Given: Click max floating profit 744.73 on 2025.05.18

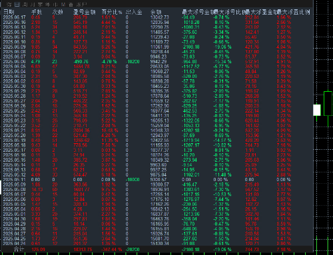Looking at the screenshot, I should 252,145.
